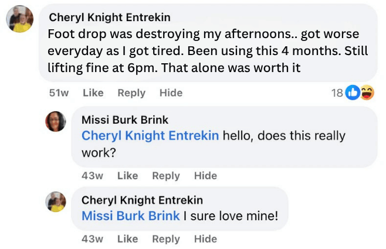
Task: Open Missi Burk Brink's profile picture
Action: (x=56, y=121)
